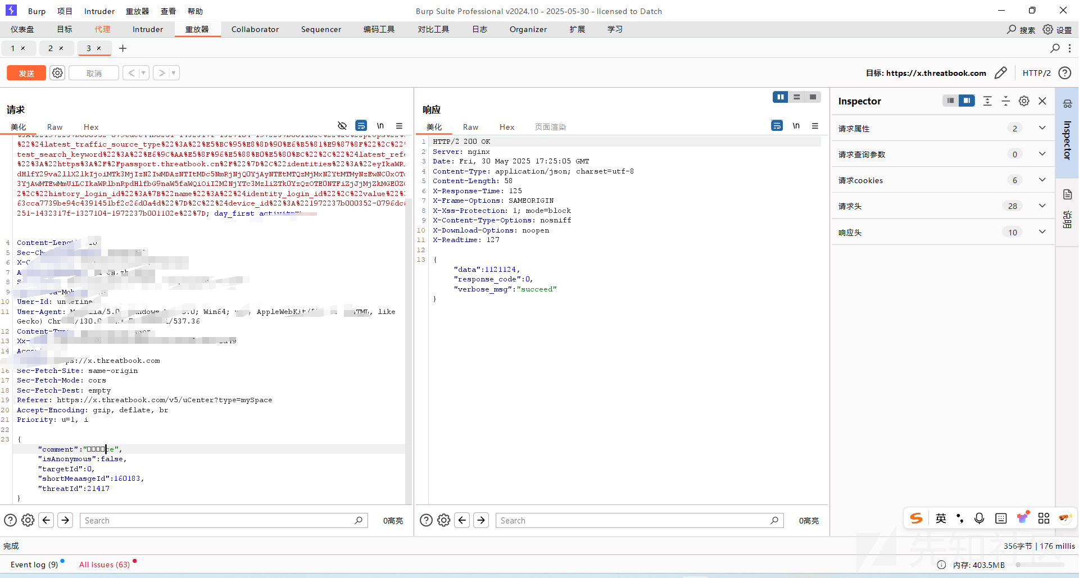Open response 页面渲染 render tab
The image size is (1079, 578).
[x=550, y=127]
